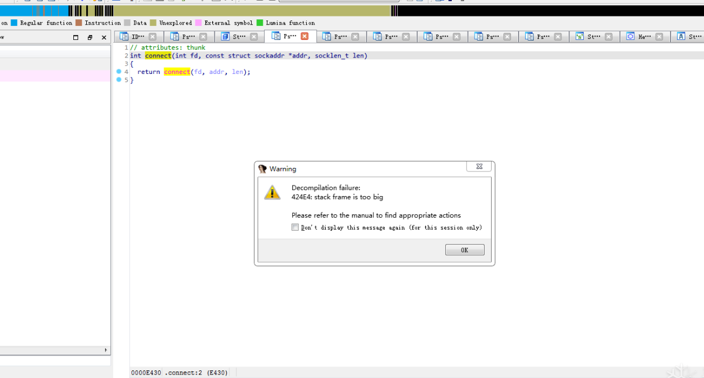The height and width of the screenshot is (378, 704).
Task: Click the restore/dock button of left panel
Action: (90, 38)
